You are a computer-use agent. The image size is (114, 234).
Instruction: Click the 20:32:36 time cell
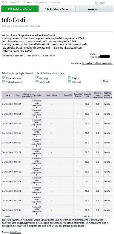point(18,200)
